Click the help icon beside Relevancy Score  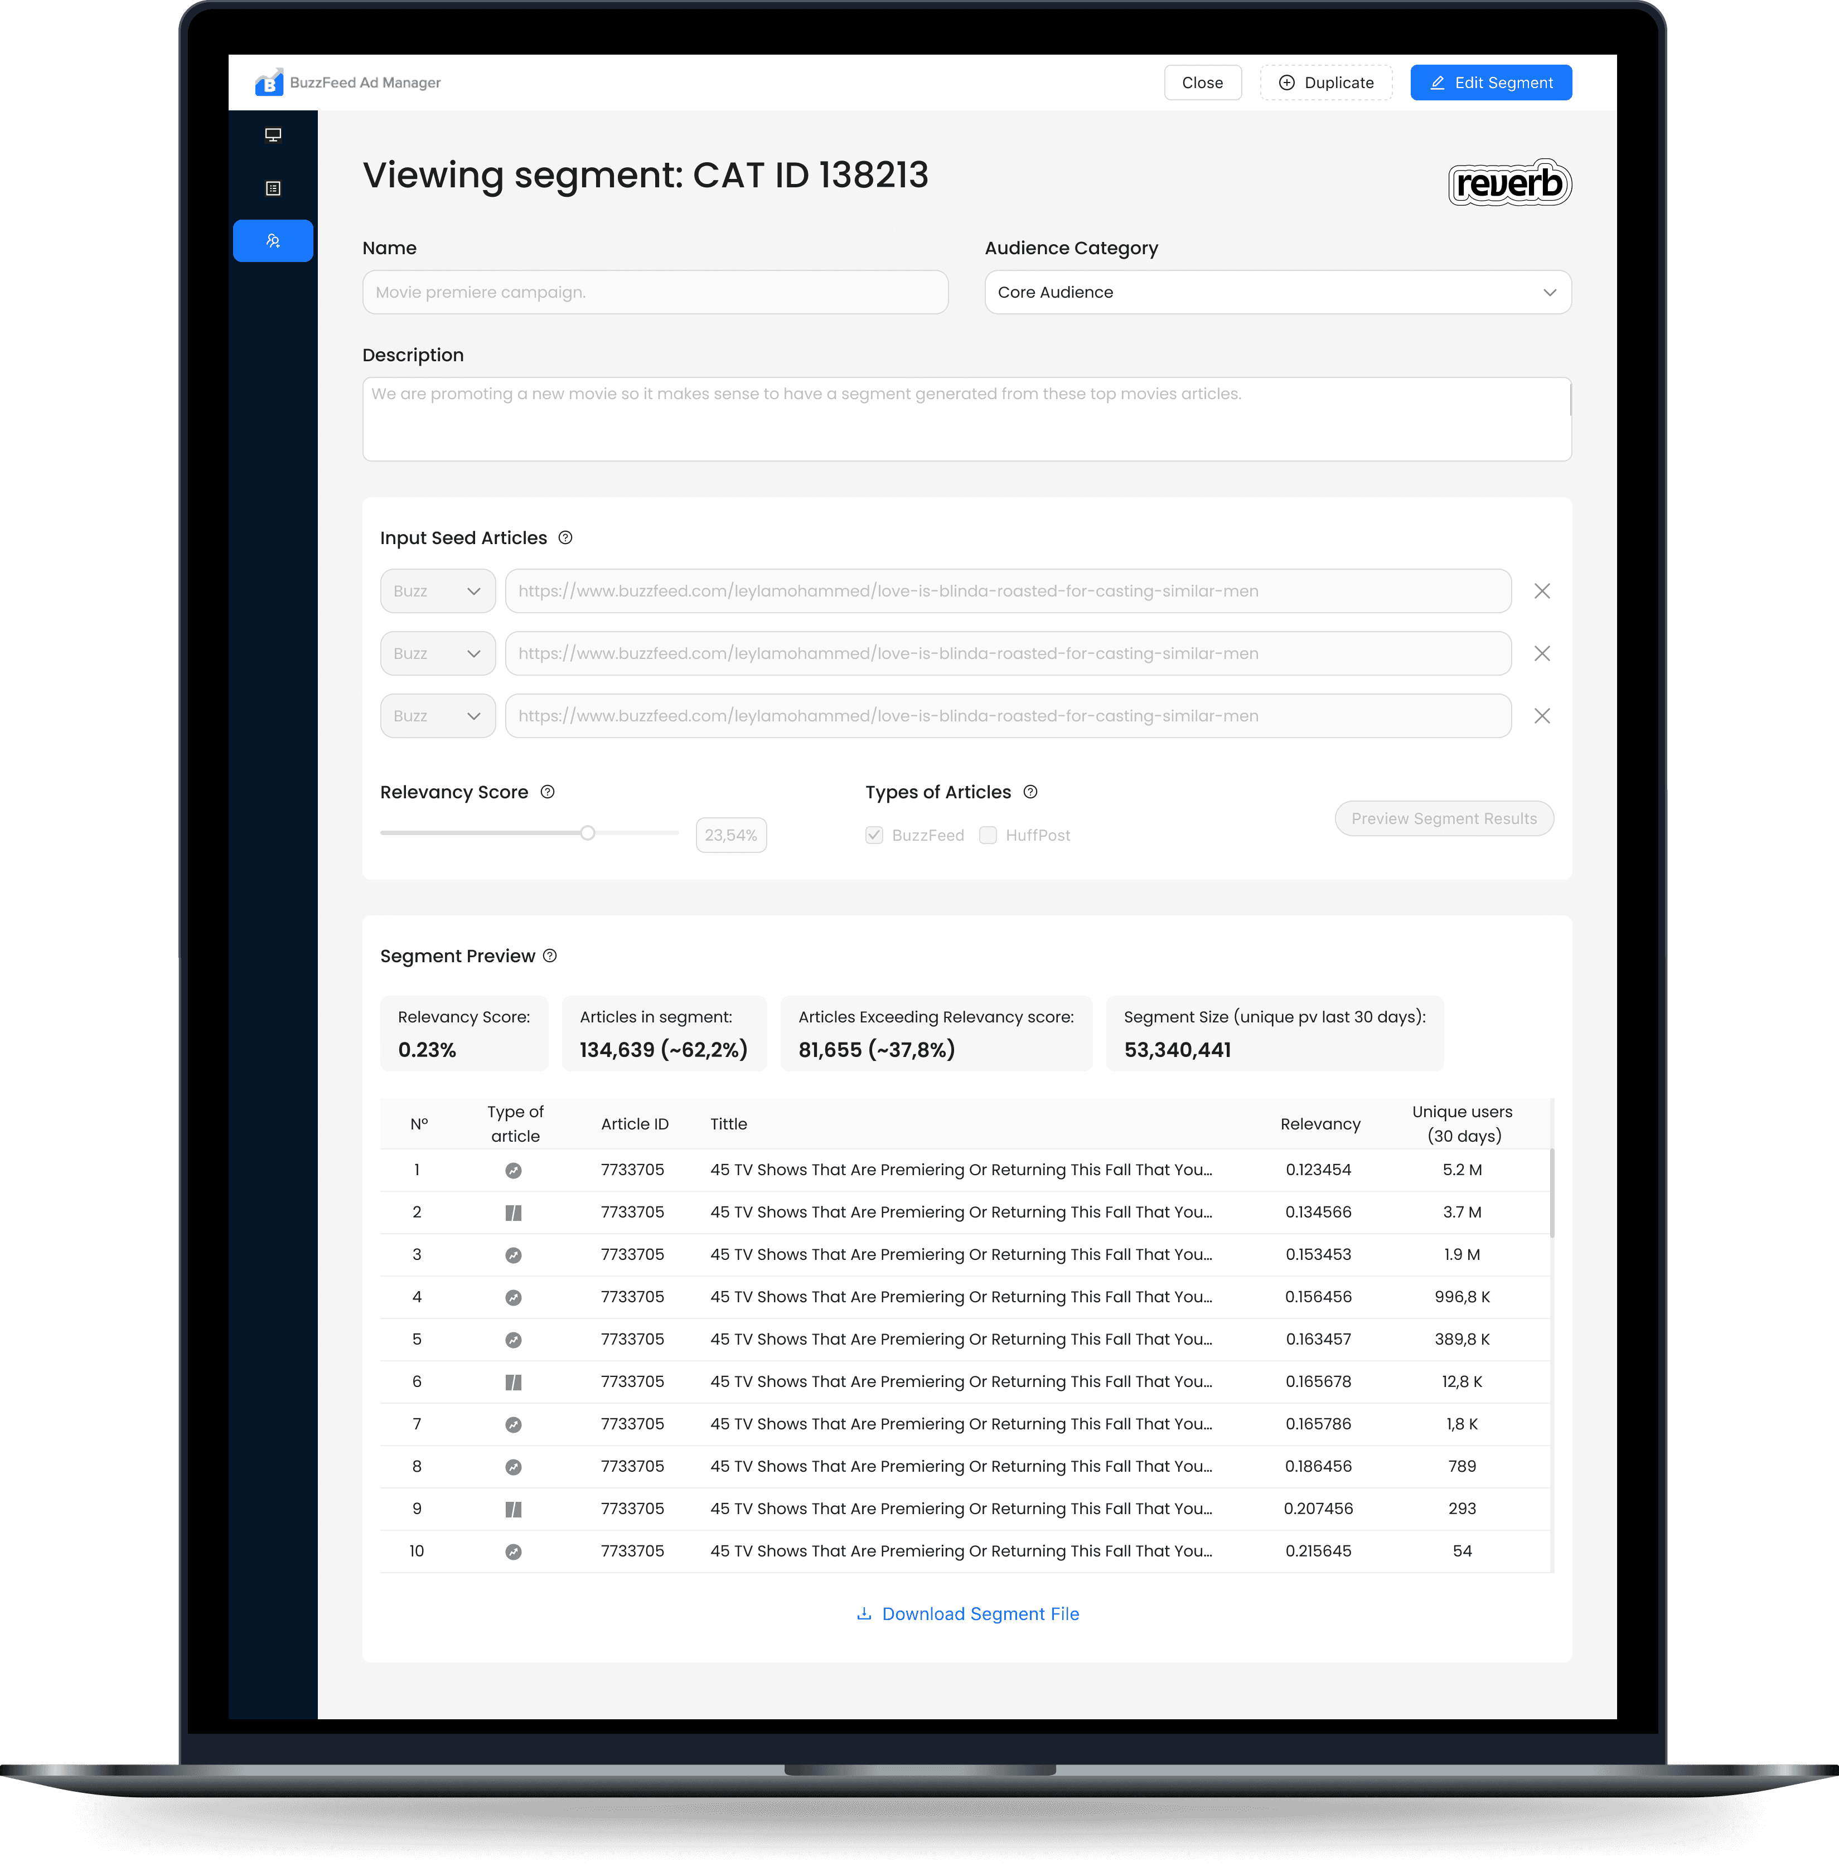tap(548, 792)
